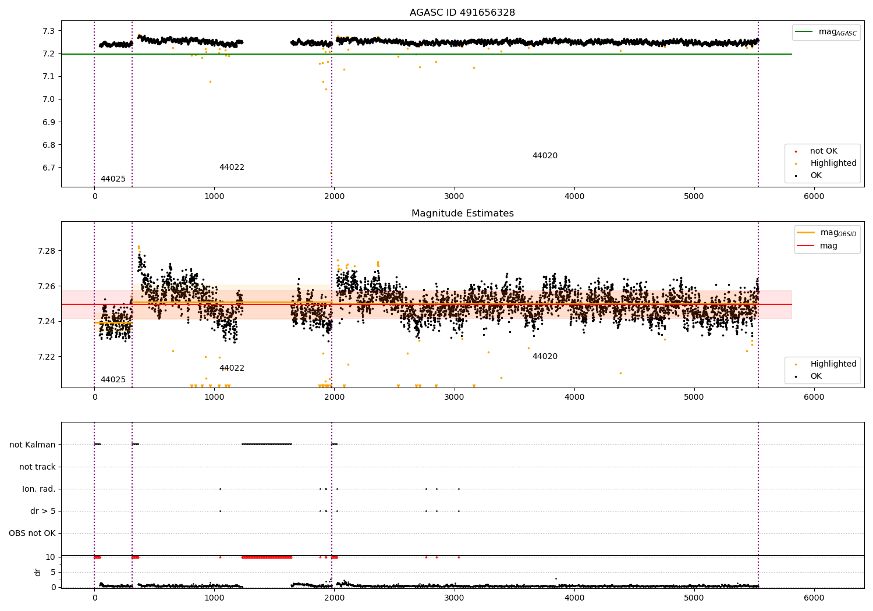The image size is (873, 611).
Task: Click the 2000 x-axis tick of Magnitude Estimates plot
Action: tap(334, 397)
